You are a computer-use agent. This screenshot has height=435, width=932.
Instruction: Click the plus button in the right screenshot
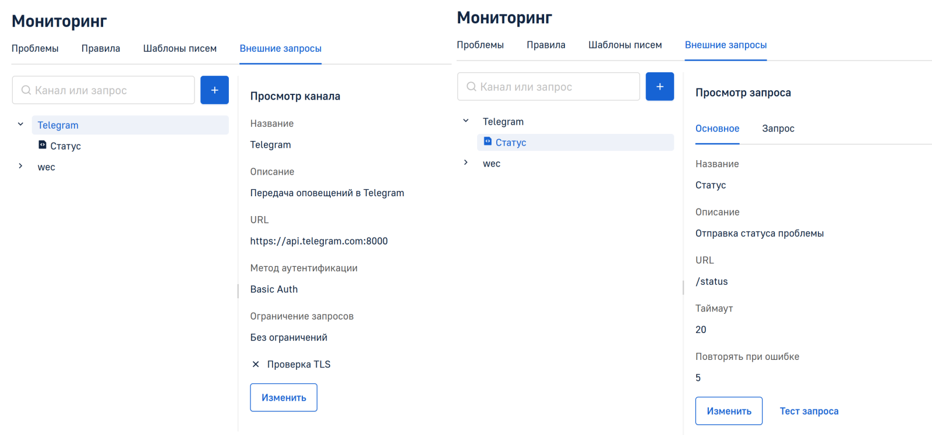659,87
